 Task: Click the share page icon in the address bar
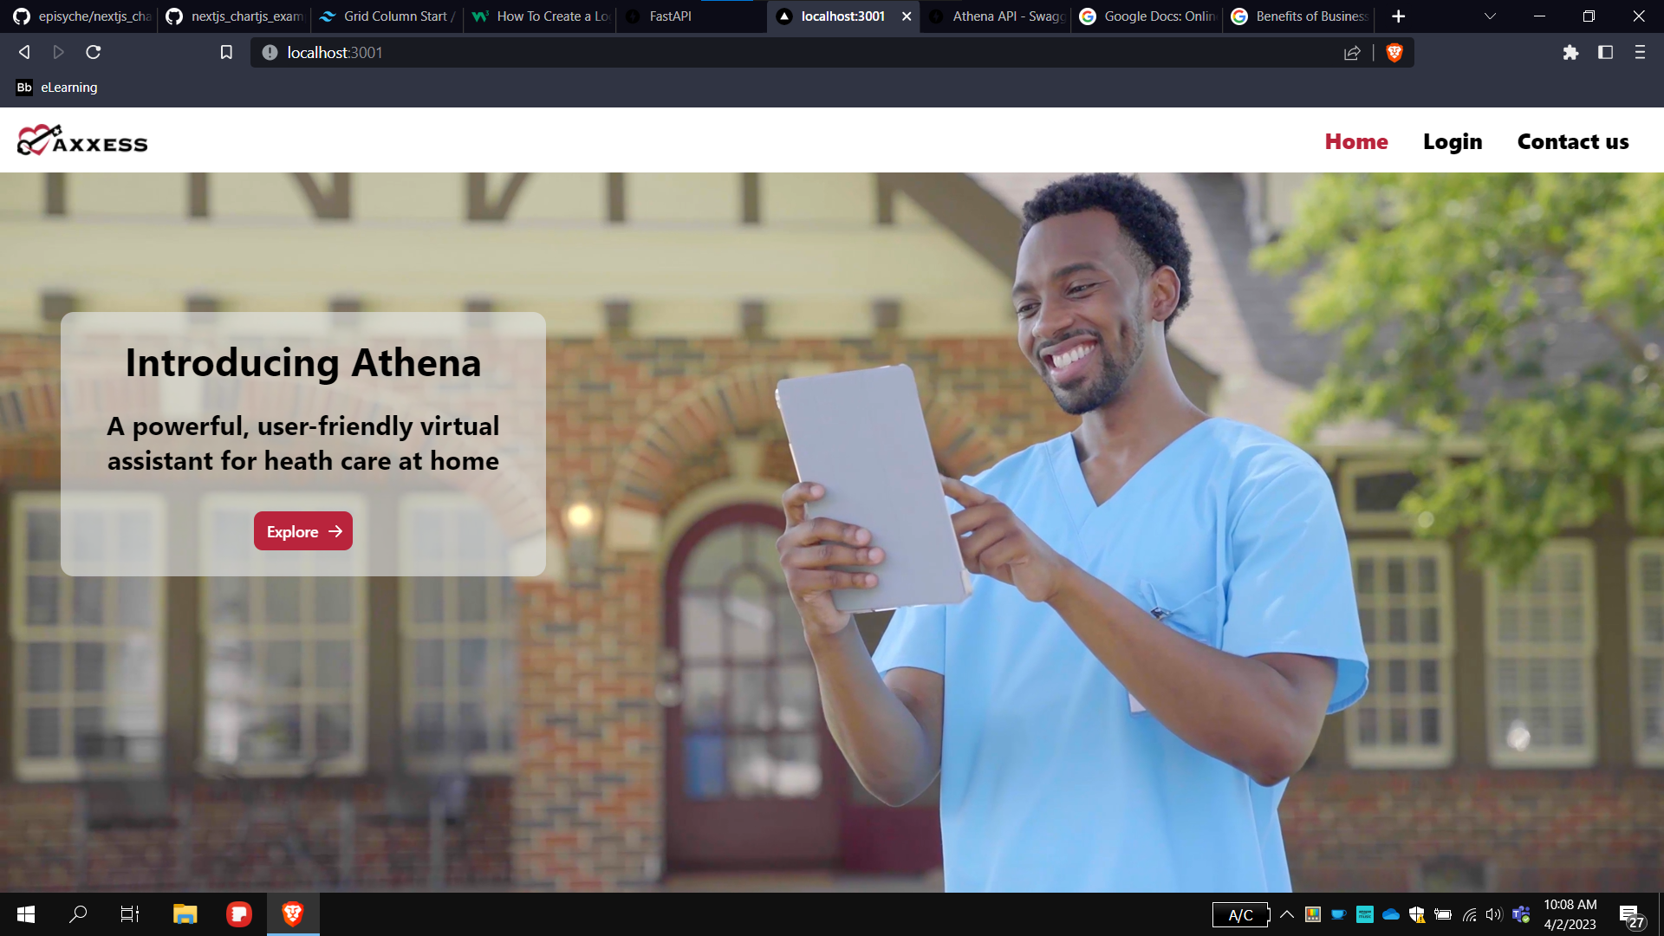point(1352,53)
